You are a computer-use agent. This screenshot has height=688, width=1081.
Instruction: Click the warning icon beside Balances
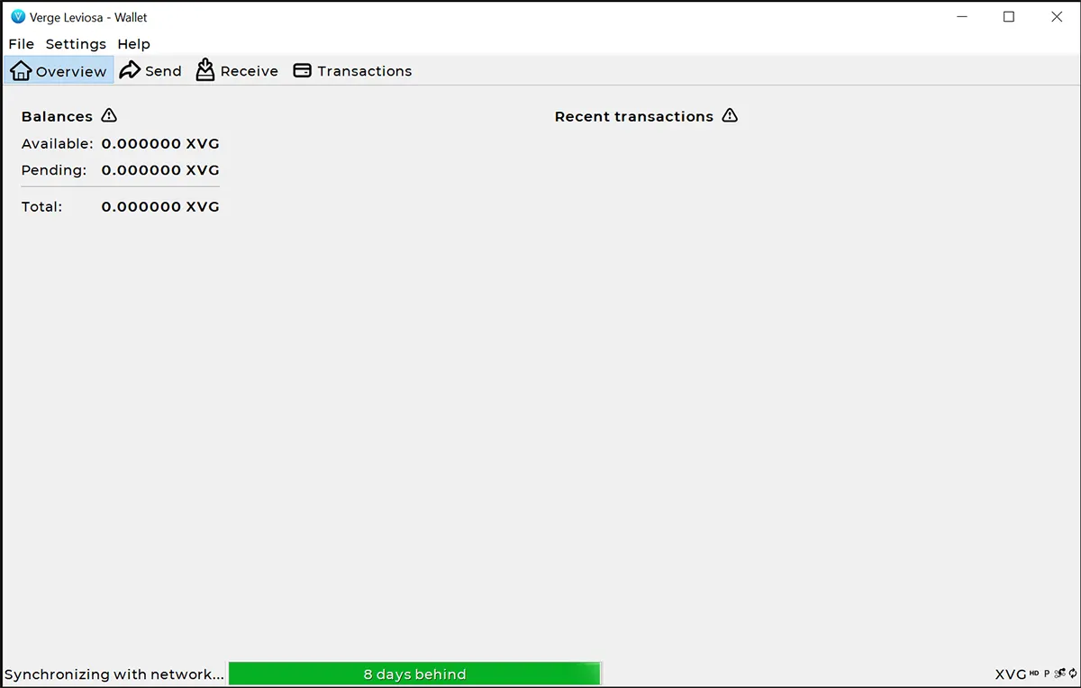coord(109,115)
